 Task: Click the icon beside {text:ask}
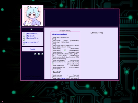pos(24,36)
